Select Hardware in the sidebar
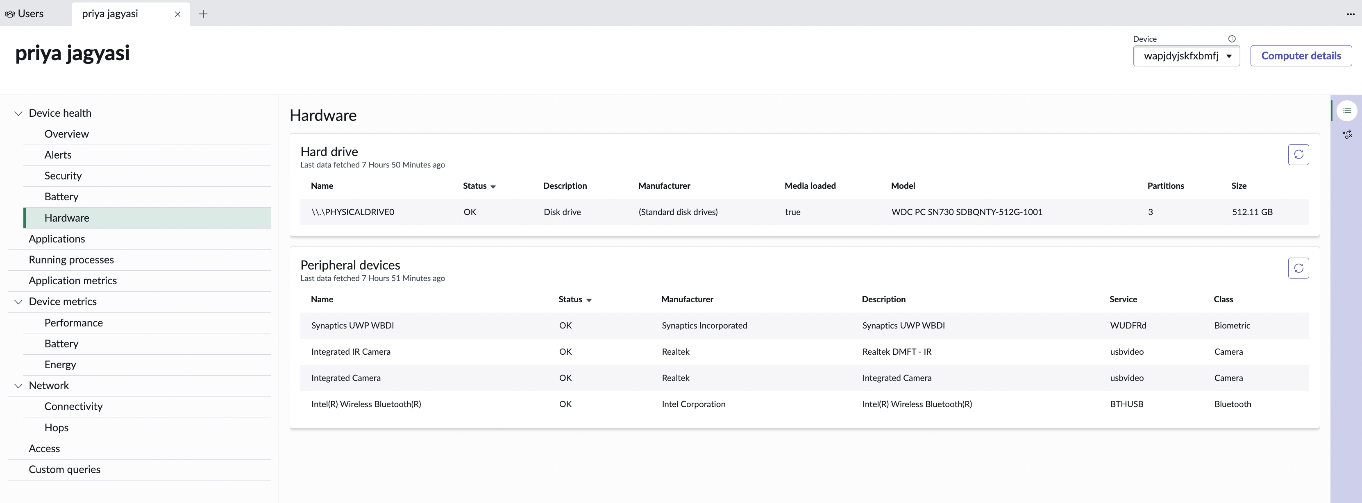This screenshot has height=503, width=1362. (x=147, y=218)
